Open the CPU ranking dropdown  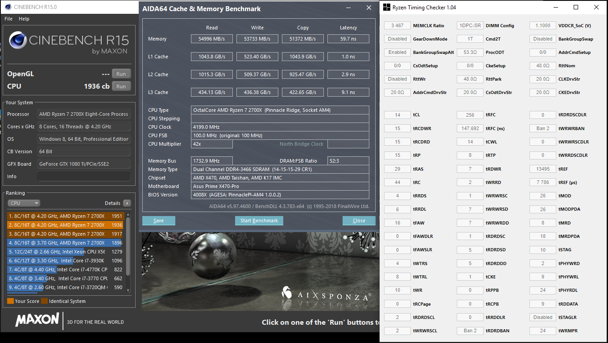(24, 203)
